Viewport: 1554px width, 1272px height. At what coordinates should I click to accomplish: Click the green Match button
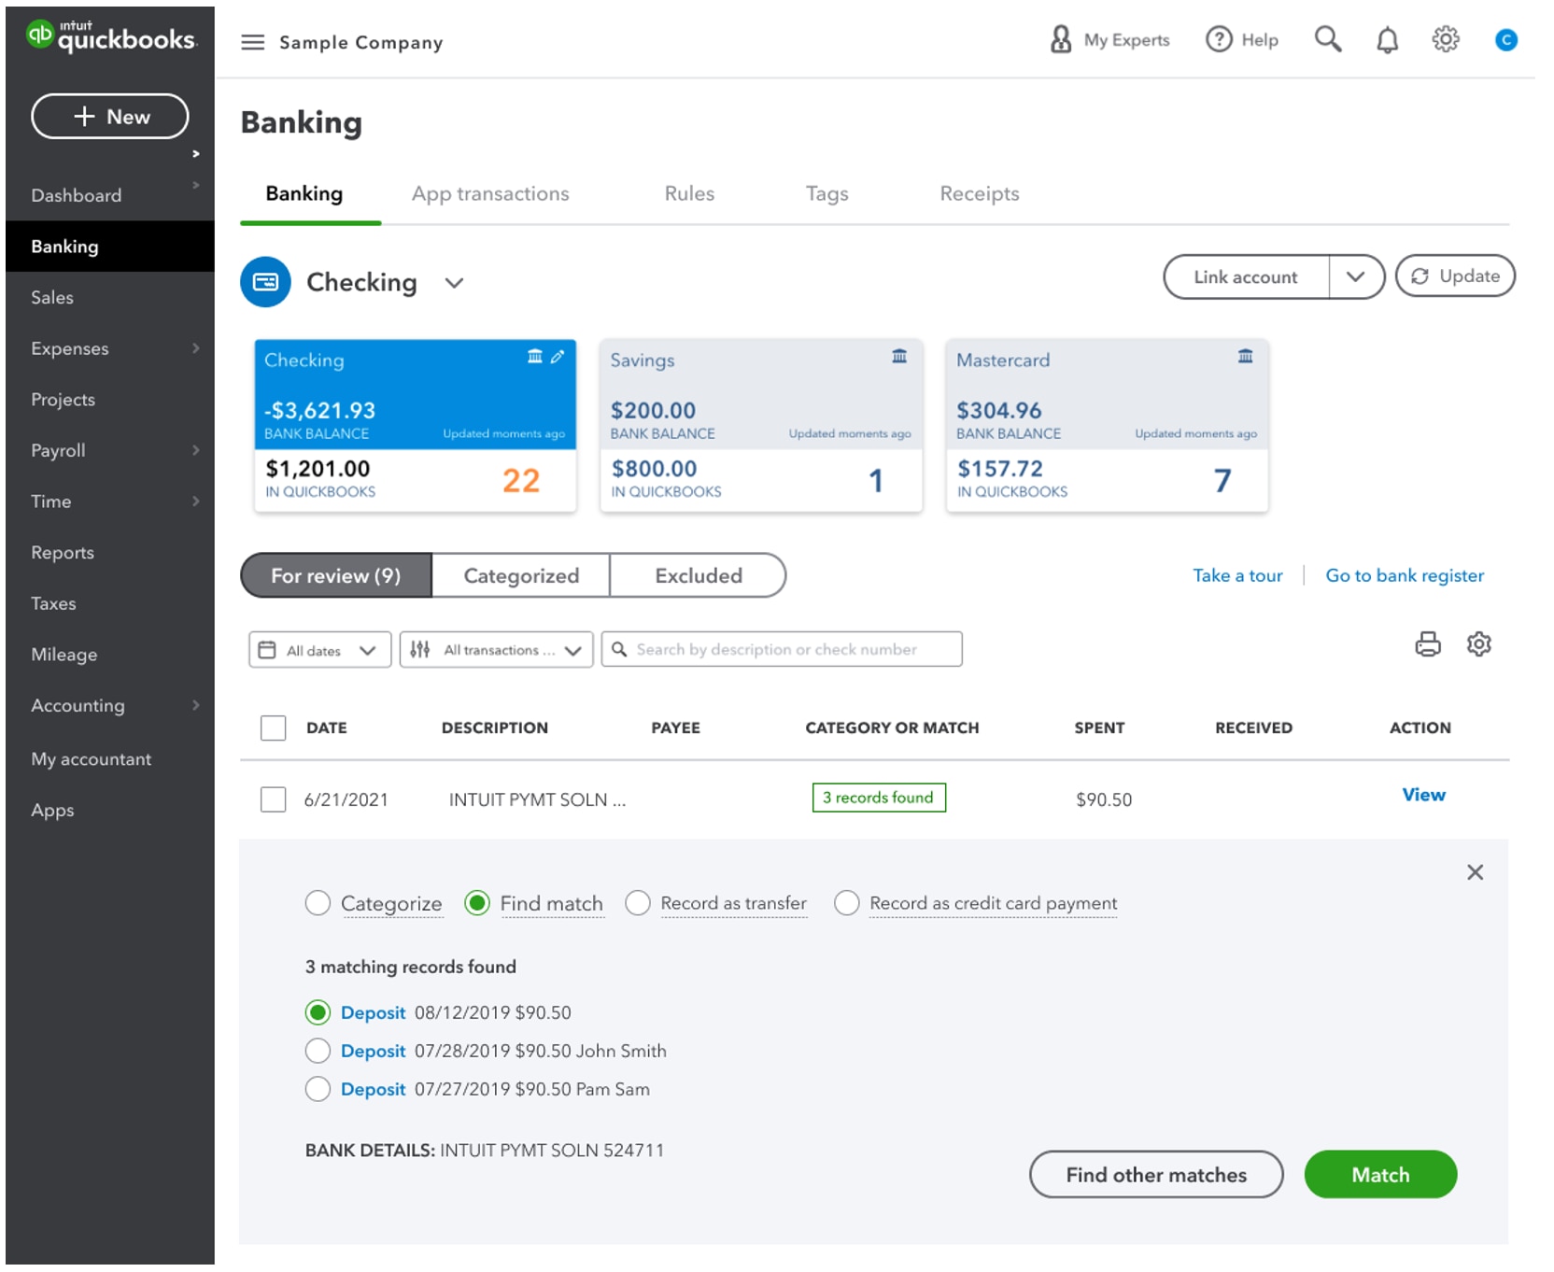[x=1380, y=1175]
